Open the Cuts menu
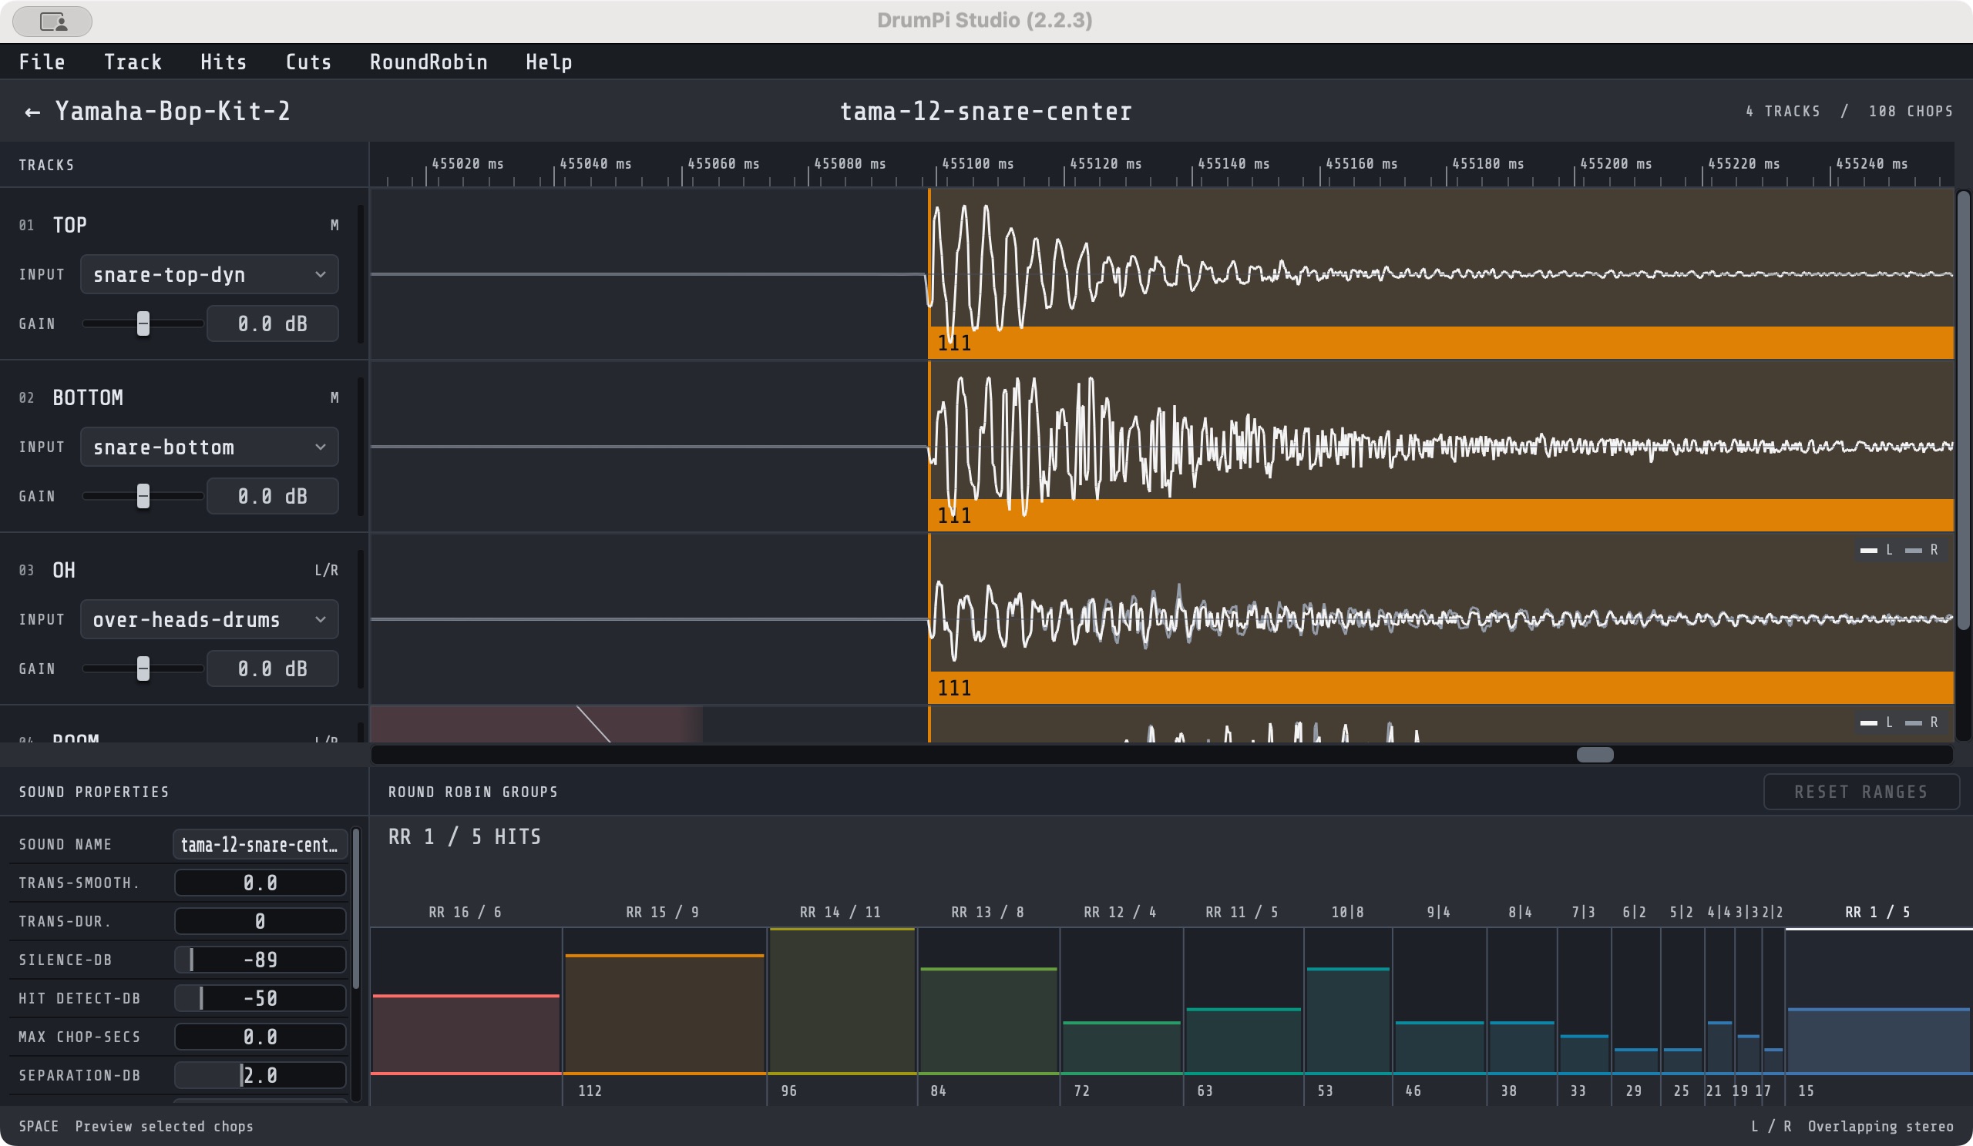The height and width of the screenshot is (1146, 1973). [x=308, y=62]
